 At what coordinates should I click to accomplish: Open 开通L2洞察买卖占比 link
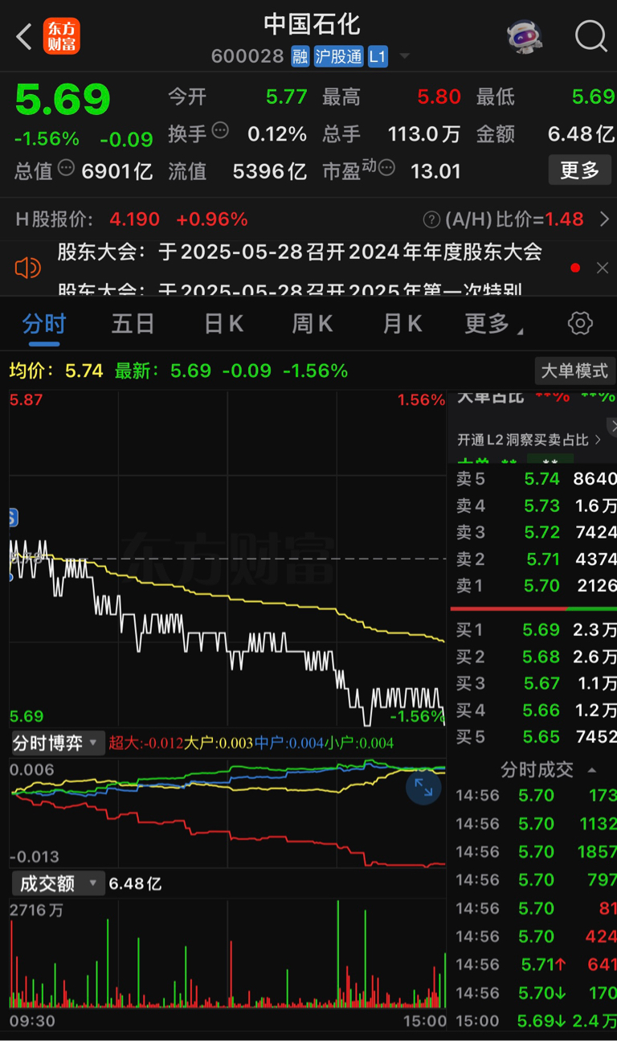click(x=529, y=440)
